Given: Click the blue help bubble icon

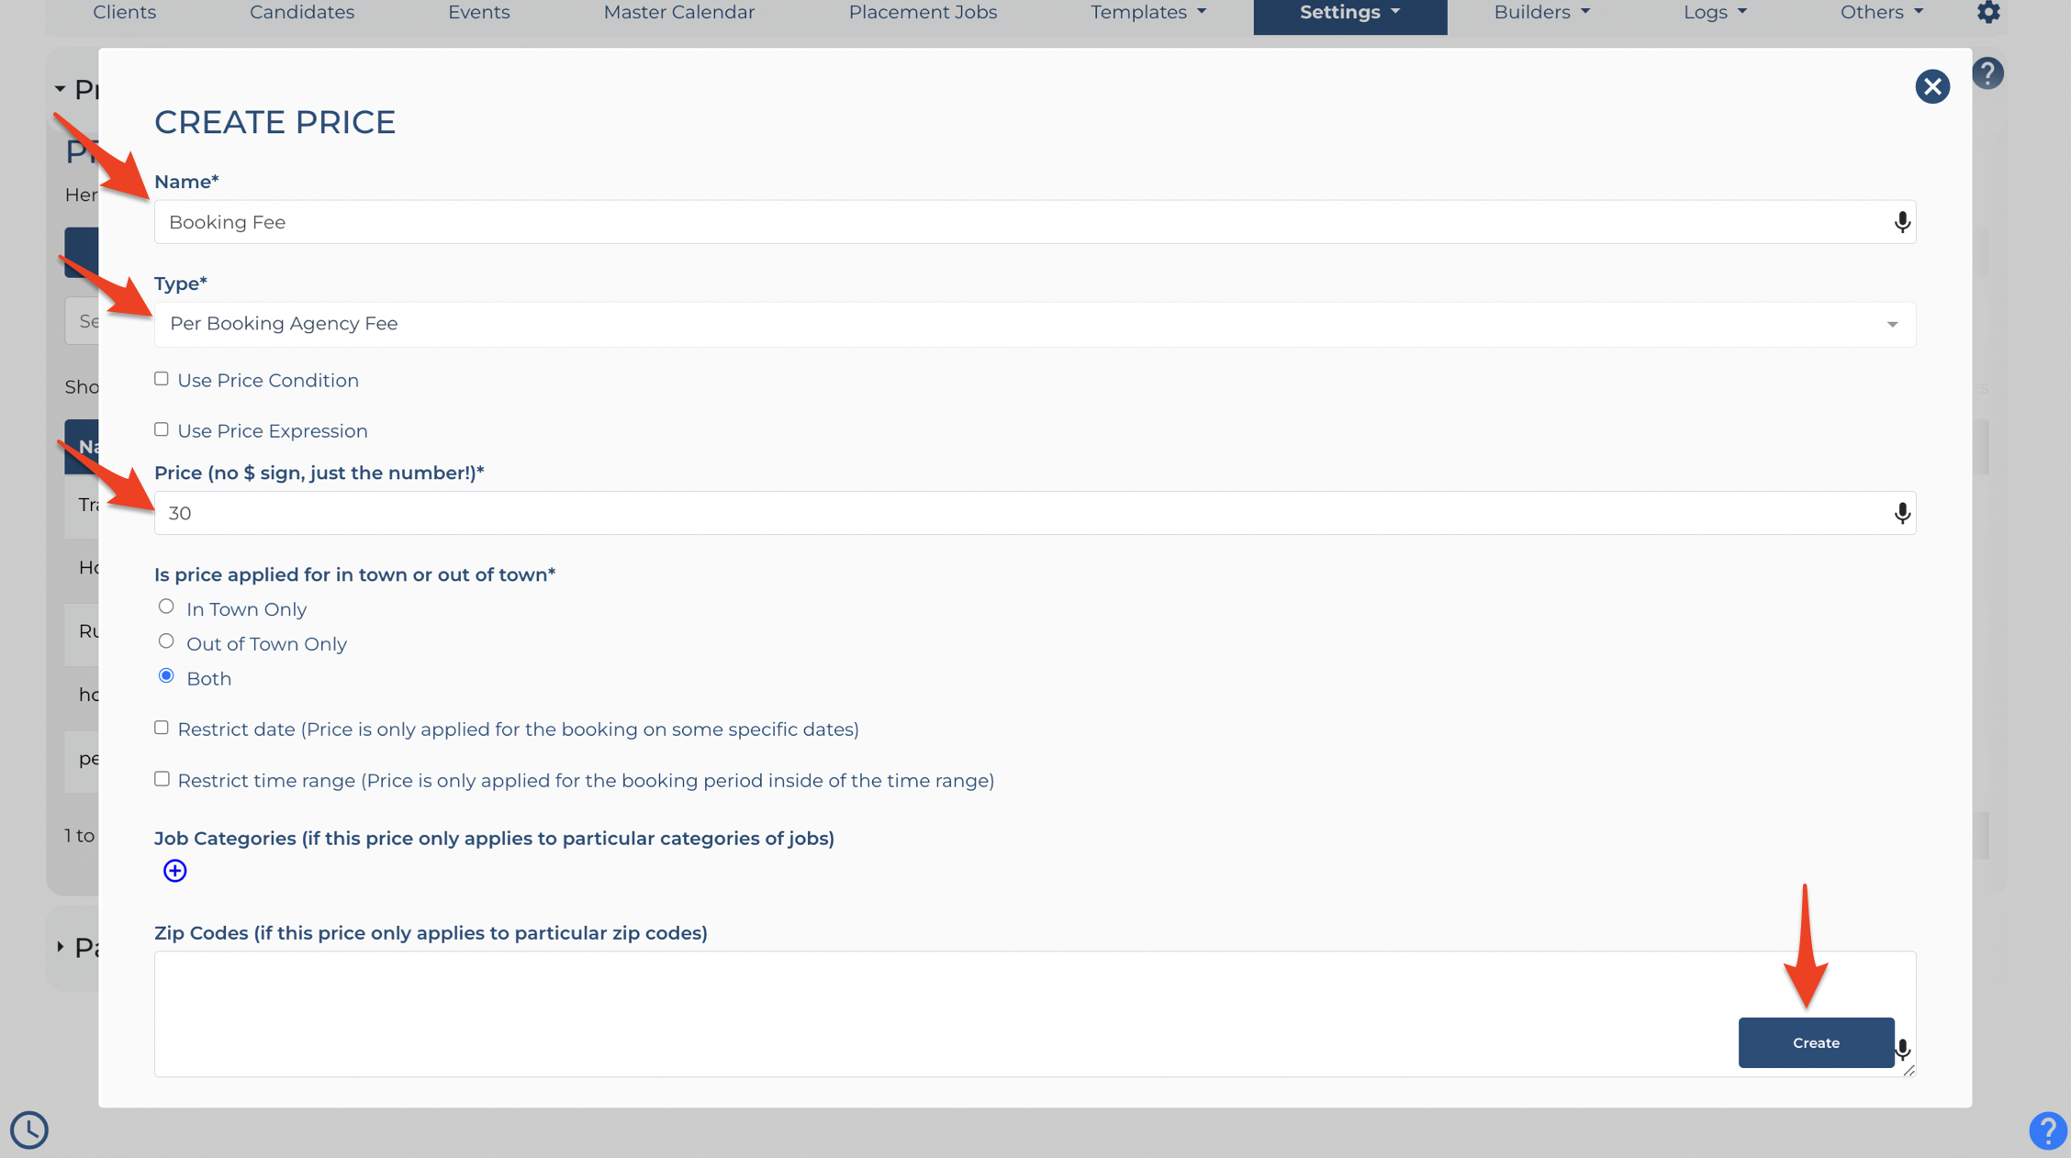Looking at the screenshot, I should pos(2048,1130).
